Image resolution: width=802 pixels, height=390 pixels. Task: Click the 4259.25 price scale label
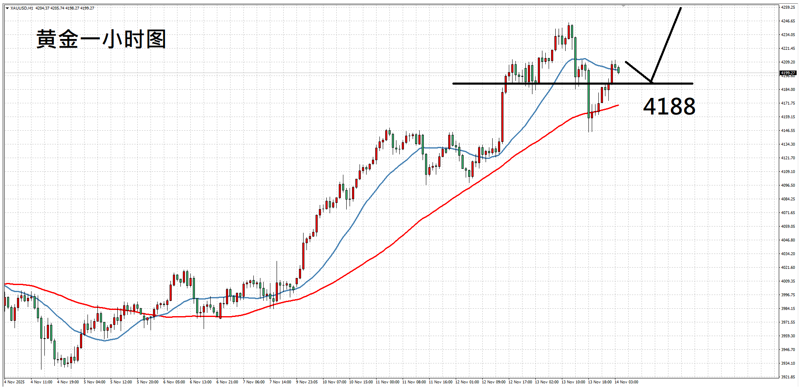788,7
